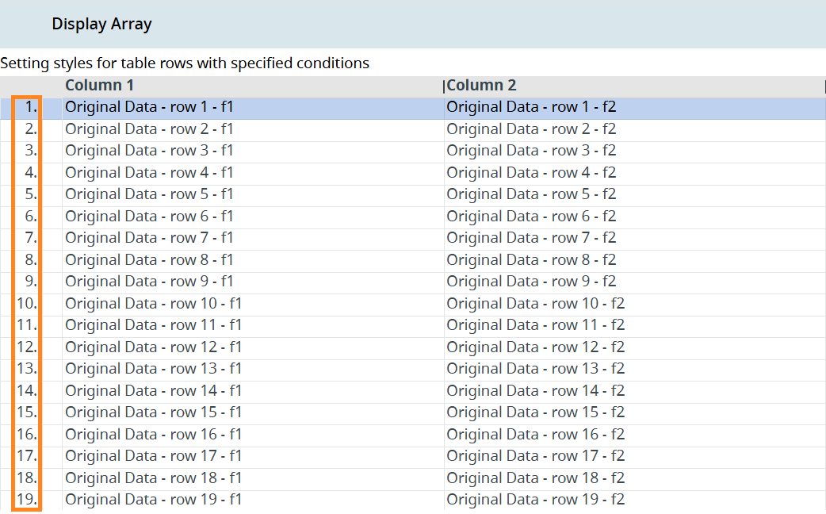The image size is (826, 514).
Task: Click cell 'Original Data - row 8 - f1'
Action: click(x=149, y=260)
